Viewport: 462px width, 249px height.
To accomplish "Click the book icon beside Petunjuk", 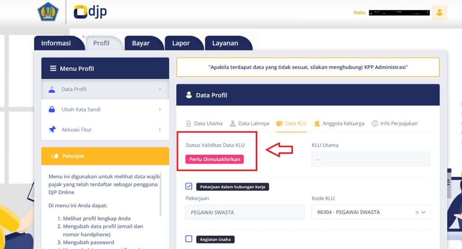I will pos(55,156).
